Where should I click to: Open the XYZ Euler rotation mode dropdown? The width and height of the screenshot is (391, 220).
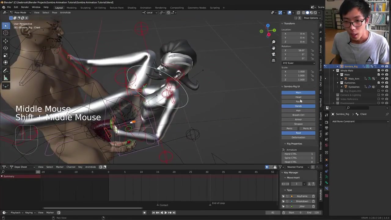298,63
